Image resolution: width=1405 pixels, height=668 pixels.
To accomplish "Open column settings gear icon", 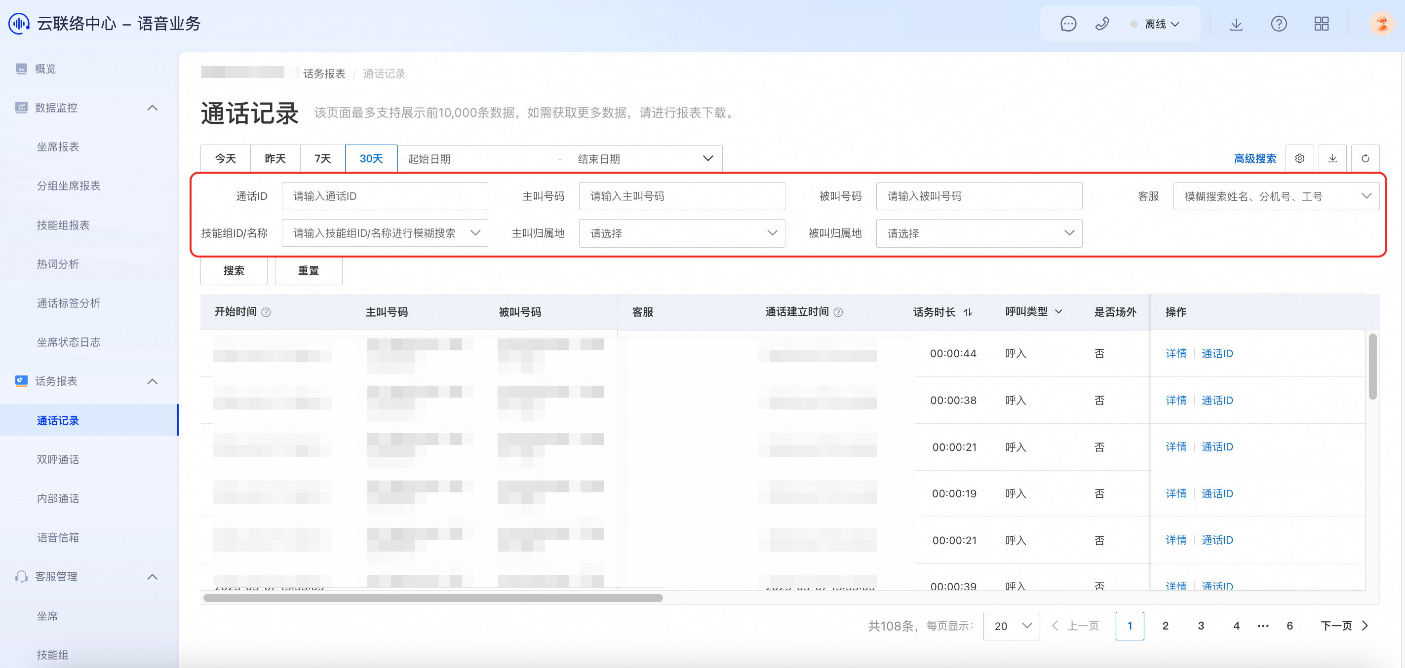I will (1300, 158).
